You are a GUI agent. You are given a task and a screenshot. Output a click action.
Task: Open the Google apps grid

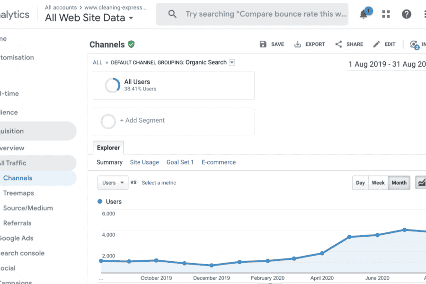pos(386,14)
